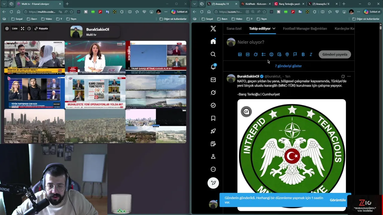Screen dimensions: 383x215
Task: Schedule the post with calendar icon
Action: click(279, 54)
